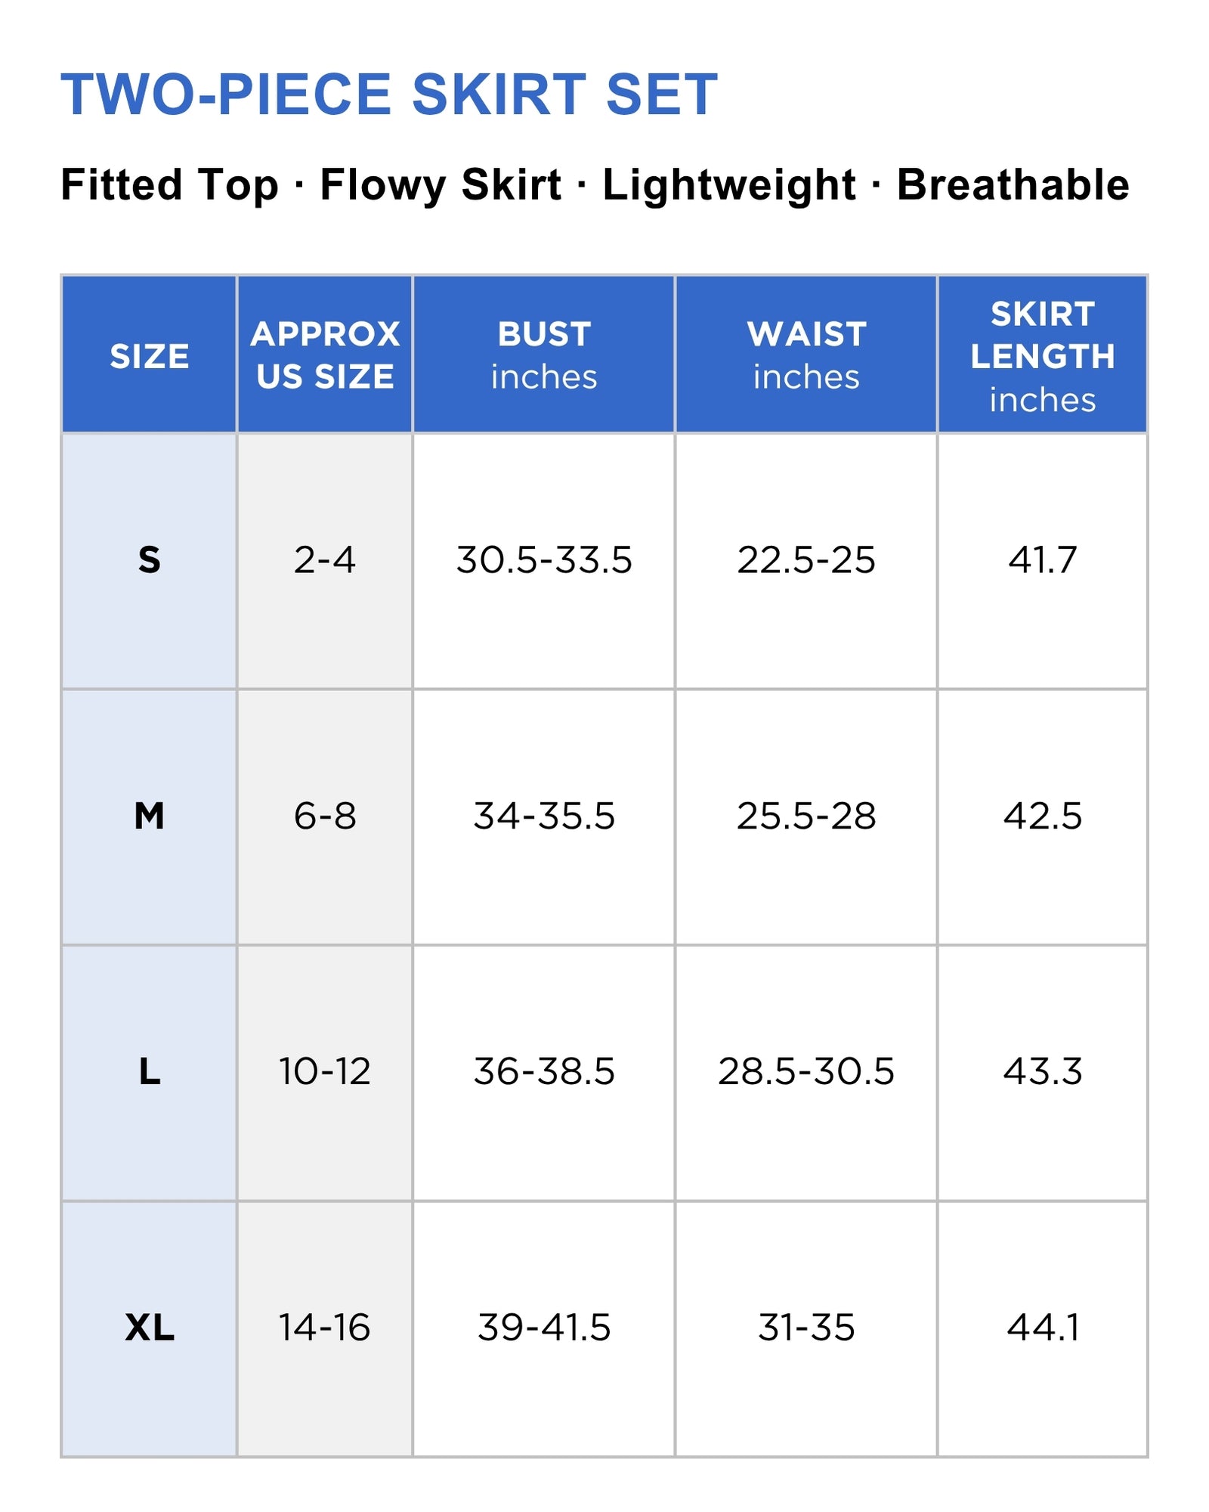Click the BUST inches column header
Screen dimensions: 1209x1512
[x=544, y=355]
